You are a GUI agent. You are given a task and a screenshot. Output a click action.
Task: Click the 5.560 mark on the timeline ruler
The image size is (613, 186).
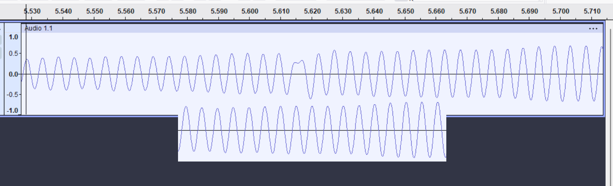(x=126, y=11)
